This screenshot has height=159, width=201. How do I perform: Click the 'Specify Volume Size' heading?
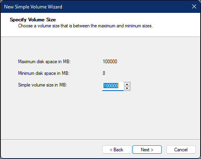coord(33,20)
